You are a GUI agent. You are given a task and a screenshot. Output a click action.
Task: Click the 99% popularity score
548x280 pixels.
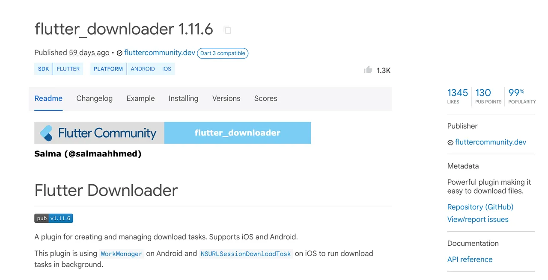(522, 96)
